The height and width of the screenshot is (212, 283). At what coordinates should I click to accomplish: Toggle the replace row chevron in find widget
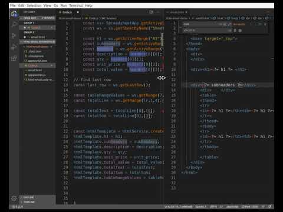coord(180,27)
